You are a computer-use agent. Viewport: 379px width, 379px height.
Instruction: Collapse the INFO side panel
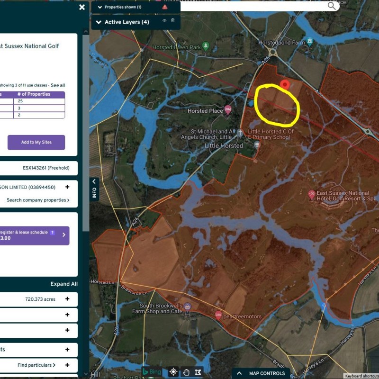pyautogui.click(x=94, y=189)
